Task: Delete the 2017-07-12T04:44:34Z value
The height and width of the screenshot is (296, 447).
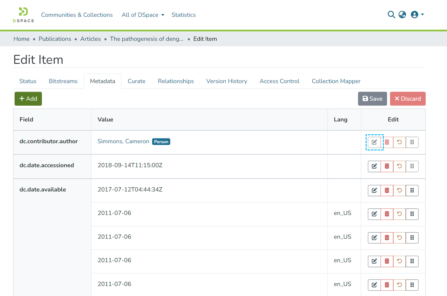Action: pos(387,190)
